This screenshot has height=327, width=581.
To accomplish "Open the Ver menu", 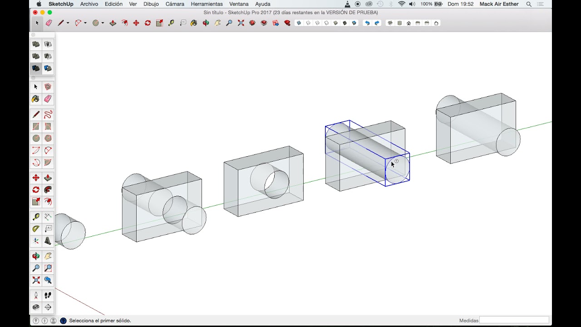I will [133, 4].
